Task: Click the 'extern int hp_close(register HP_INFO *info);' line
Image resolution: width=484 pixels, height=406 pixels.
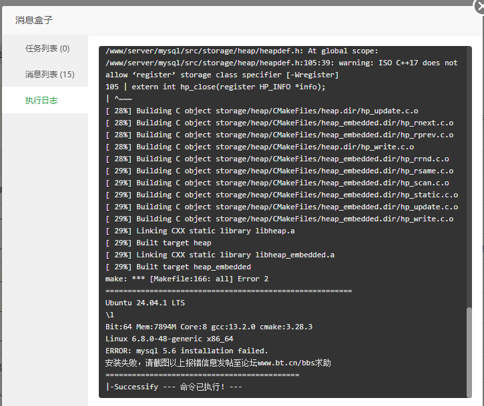Action: coord(216,87)
